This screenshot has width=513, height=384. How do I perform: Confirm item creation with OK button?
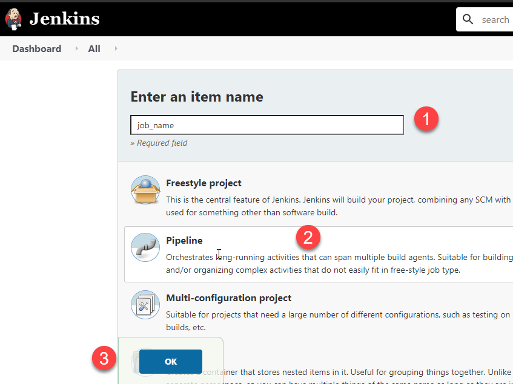pos(171,362)
